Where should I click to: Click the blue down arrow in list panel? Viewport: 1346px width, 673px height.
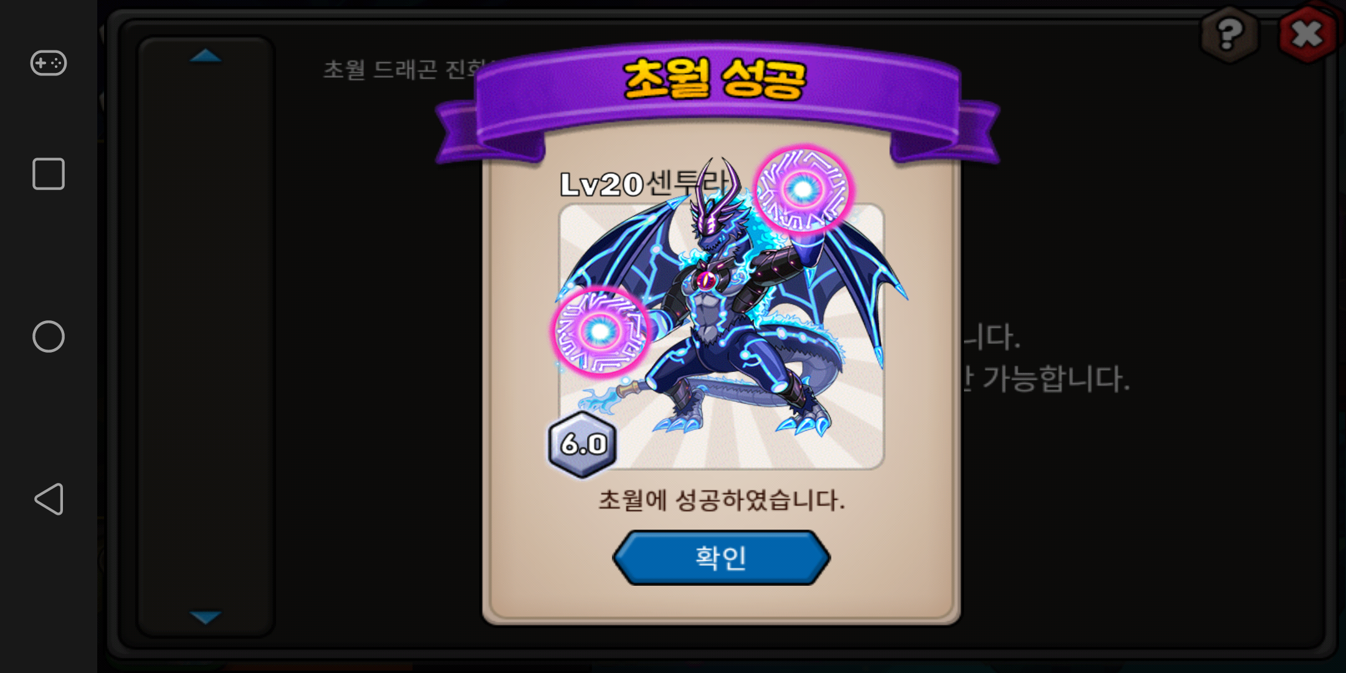click(x=206, y=617)
